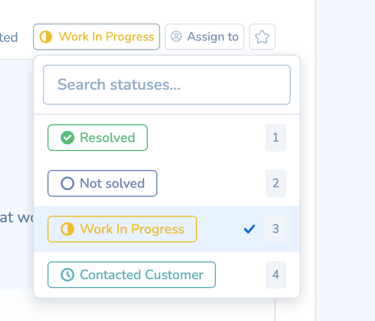Click the Search statuses input field

[167, 85]
